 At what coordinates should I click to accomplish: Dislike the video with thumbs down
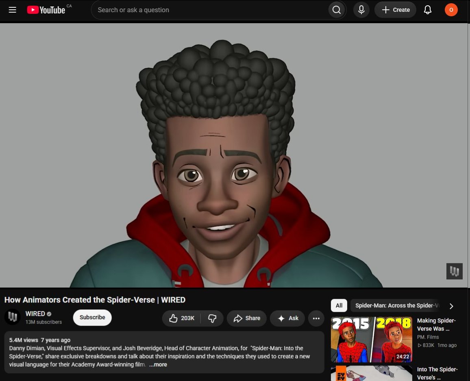click(212, 318)
